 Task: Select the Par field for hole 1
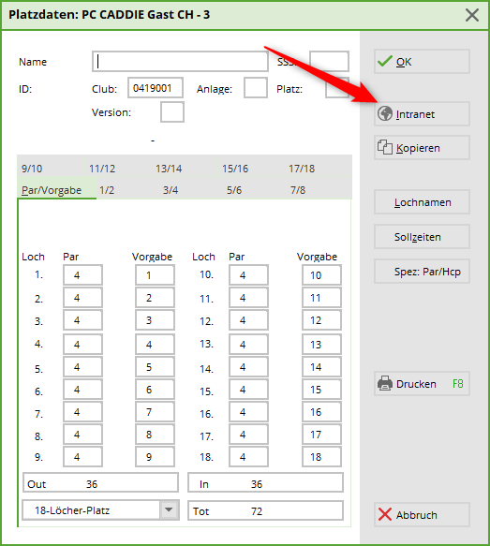pos(82,275)
